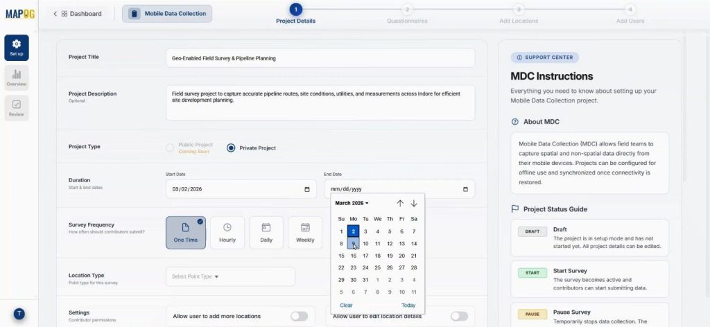Image resolution: width=710 pixels, height=327 pixels.
Task: Click the Support Center badge
Action: point(545,58)
